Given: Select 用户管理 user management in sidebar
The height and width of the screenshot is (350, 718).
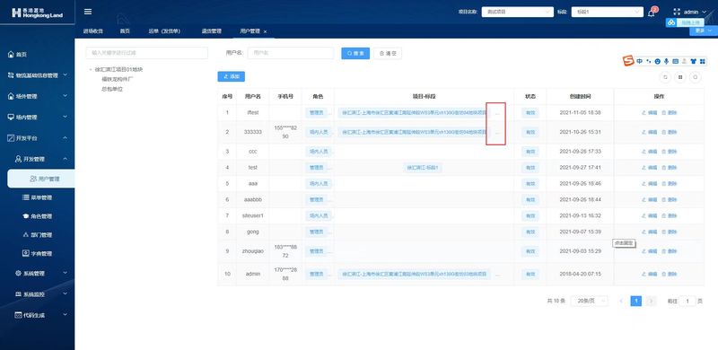Looking at the screenshot, I should pyautogui.click(x=40, y=179).
